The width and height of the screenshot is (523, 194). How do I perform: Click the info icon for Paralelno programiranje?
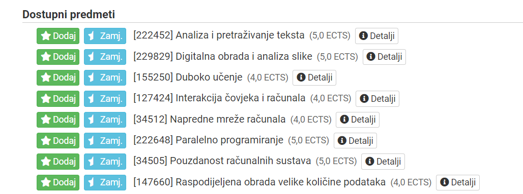pyautogui.click(x=342, y=140)
